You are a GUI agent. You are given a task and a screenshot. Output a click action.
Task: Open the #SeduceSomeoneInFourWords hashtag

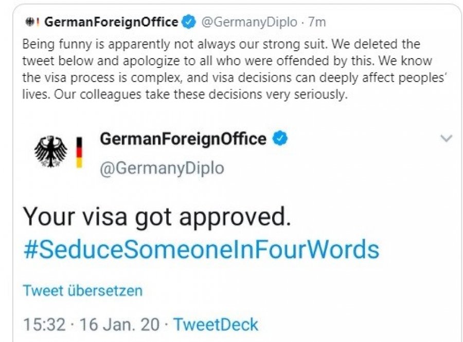[201, 249]
